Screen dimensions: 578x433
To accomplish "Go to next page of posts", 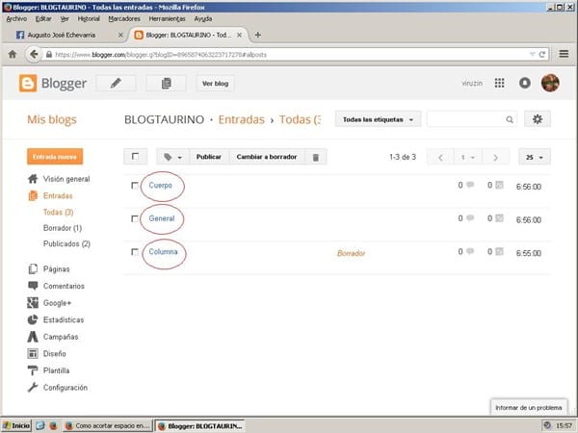I will point(495,157).
